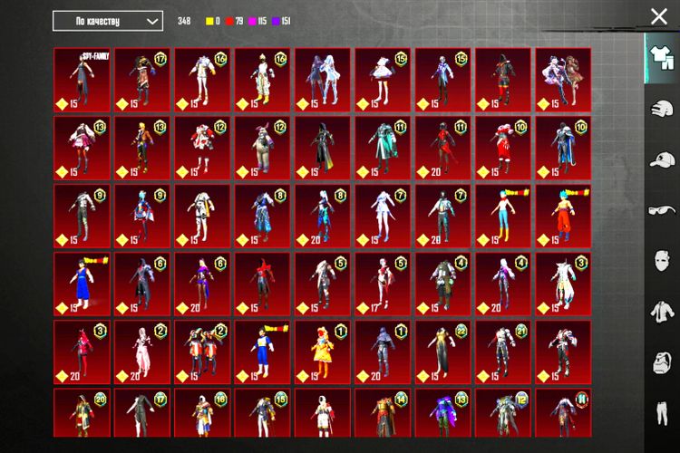The height and width of the screenshot is (453, 680).
Task: Select the outfit with level 17 badge in first row
Action: point(141,80)
